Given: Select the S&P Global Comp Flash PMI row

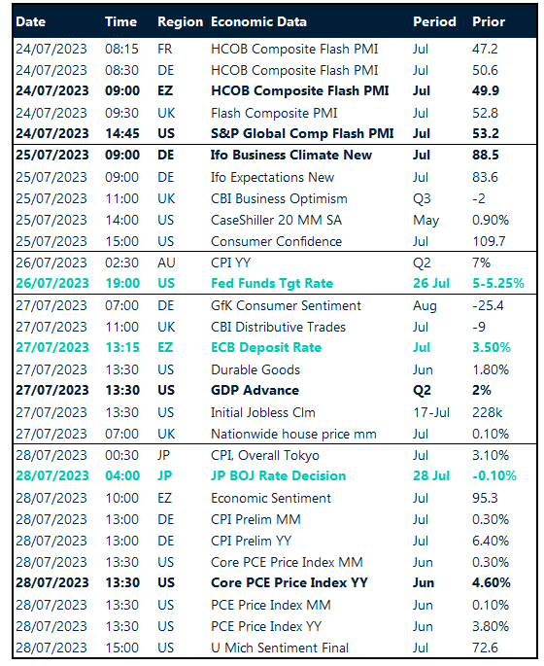Looking at the screenshot, I should tap(275, 134).
